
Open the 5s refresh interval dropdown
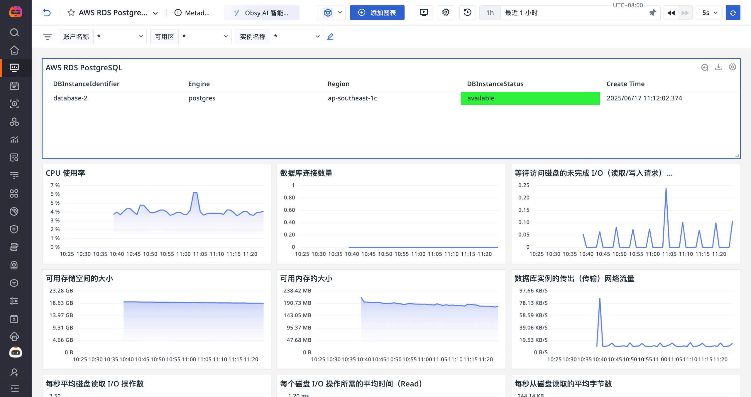coord(709,13)
